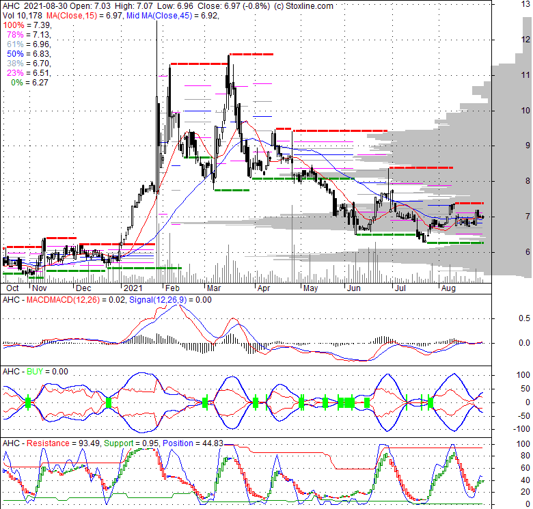Click the '100% = 7.39' level label
The image size is (533, 509).
(x=27, y=25)
